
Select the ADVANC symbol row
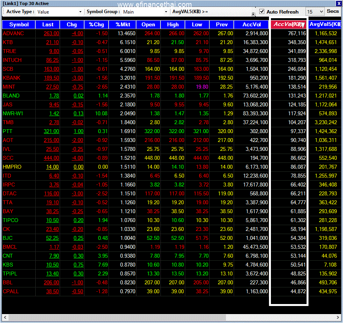(171, 33)
